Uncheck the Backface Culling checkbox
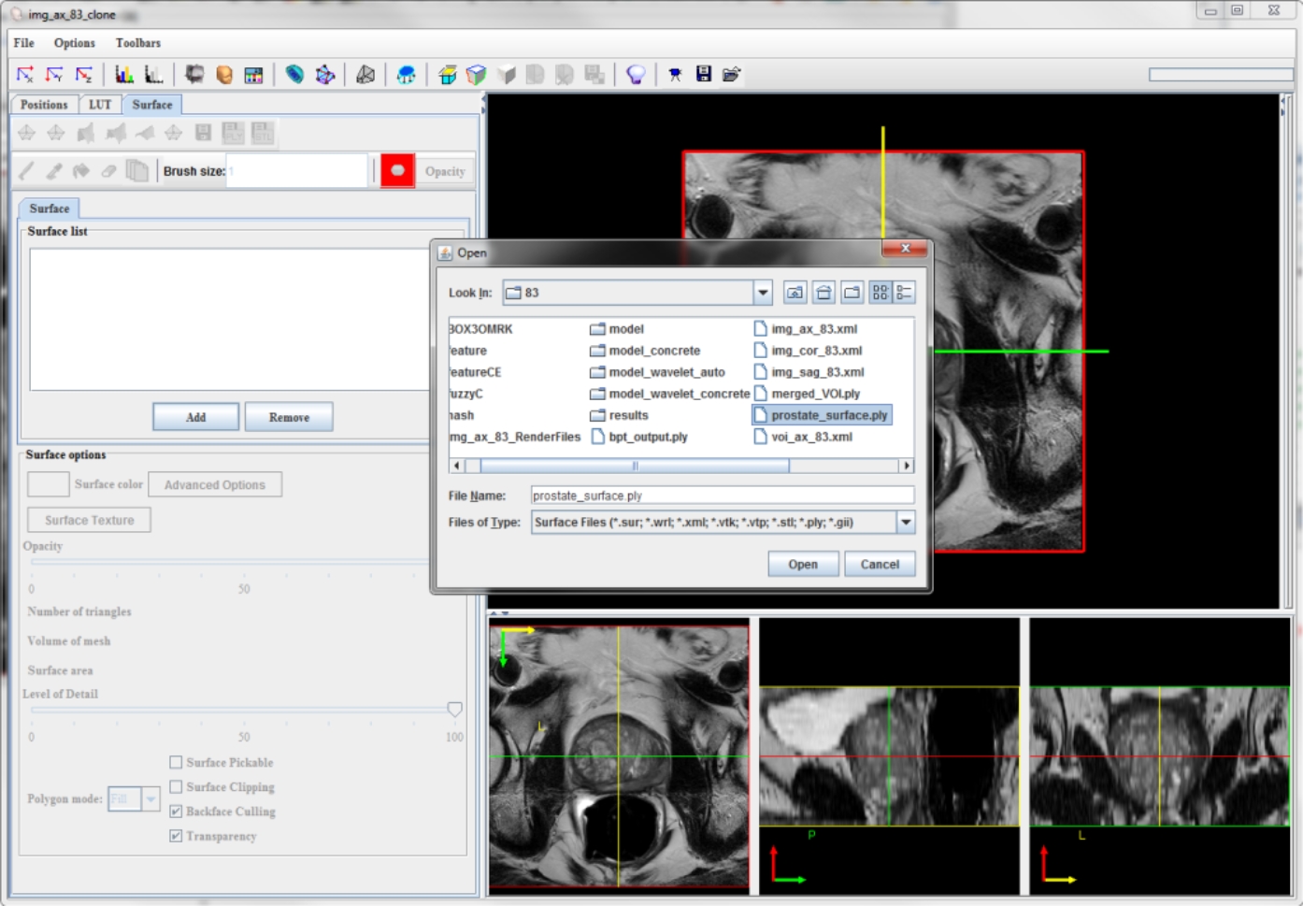The image size is (1303, 906). pyautogui.click(x=176, y=812)
